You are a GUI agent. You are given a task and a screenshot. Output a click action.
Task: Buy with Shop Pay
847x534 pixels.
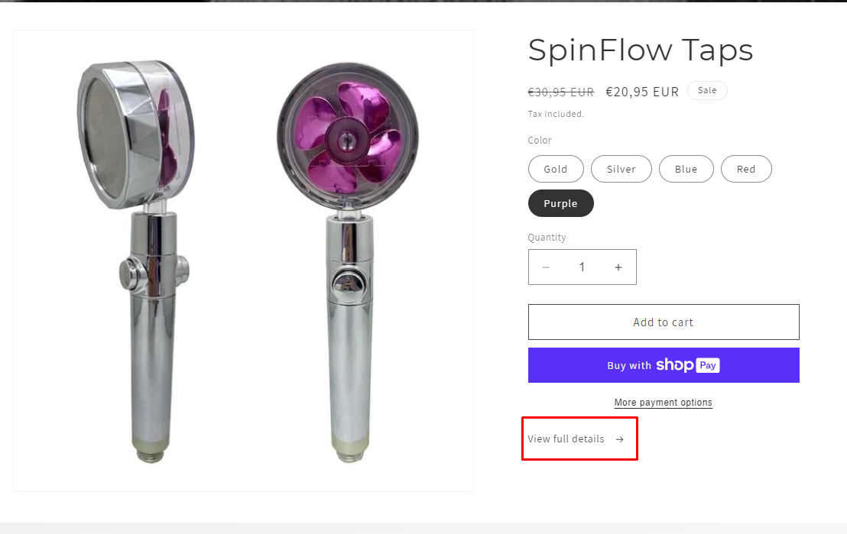pyautogui.click(x=664, y=365)
